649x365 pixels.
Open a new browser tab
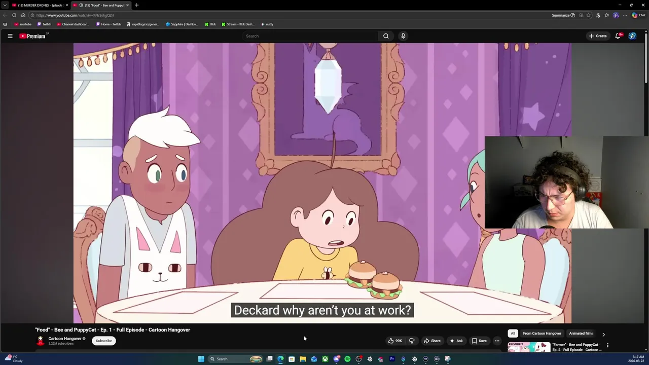pos(136,5)
